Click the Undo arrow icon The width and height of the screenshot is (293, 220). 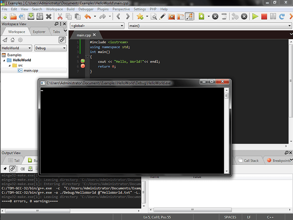87,17
